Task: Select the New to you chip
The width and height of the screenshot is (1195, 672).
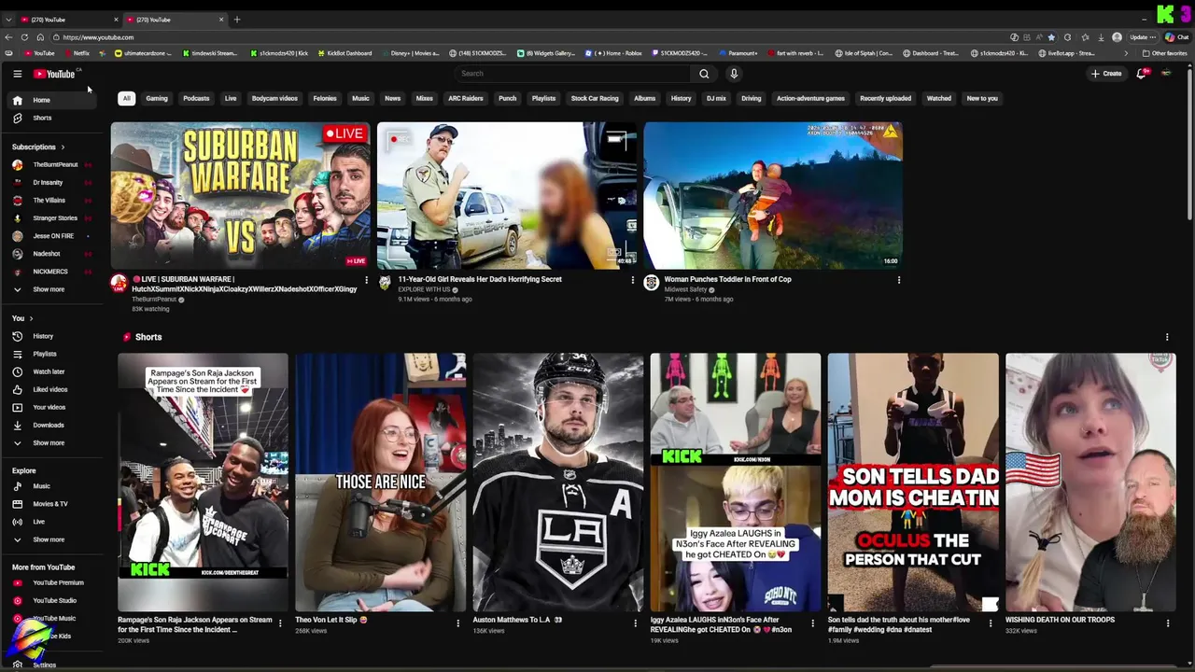Action: point(982,98)
